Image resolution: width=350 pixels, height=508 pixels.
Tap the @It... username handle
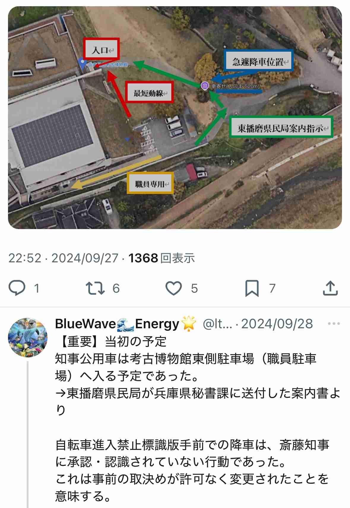click(x=217, y=324)
